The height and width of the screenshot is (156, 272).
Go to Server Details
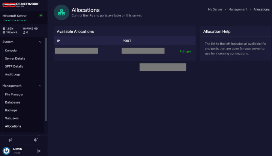point(15,58)
